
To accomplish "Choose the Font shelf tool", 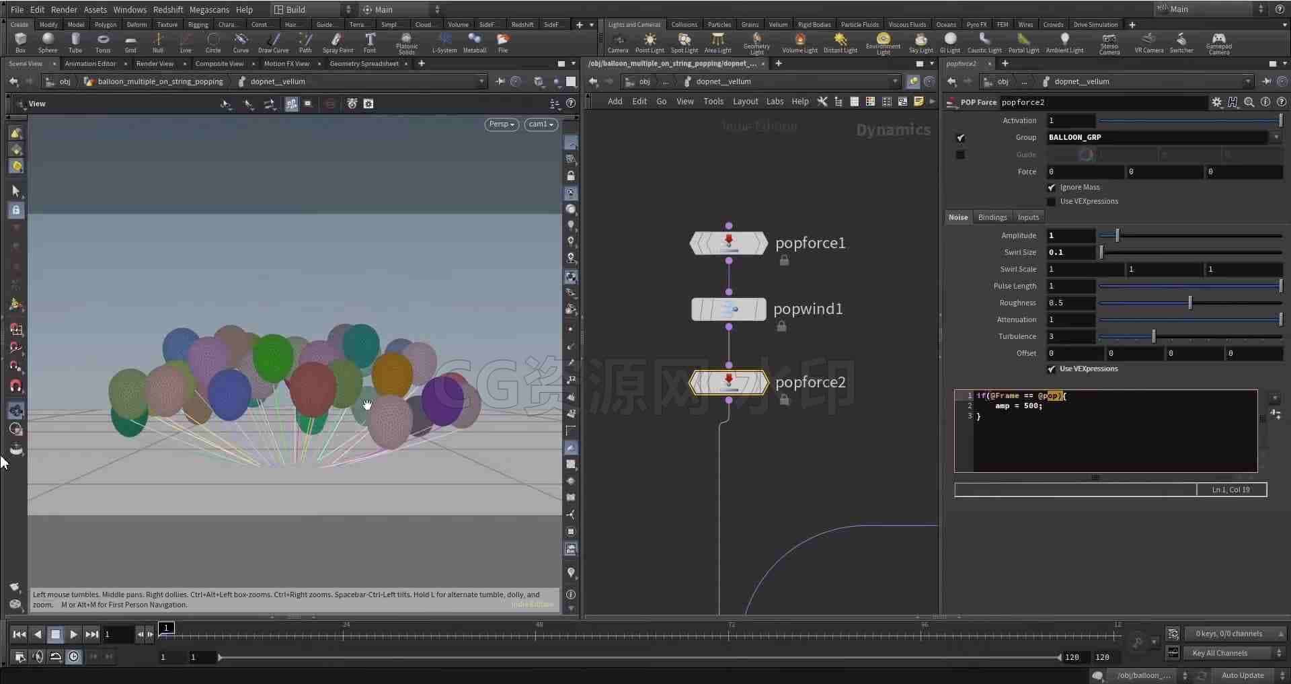I will coord(370,43).
